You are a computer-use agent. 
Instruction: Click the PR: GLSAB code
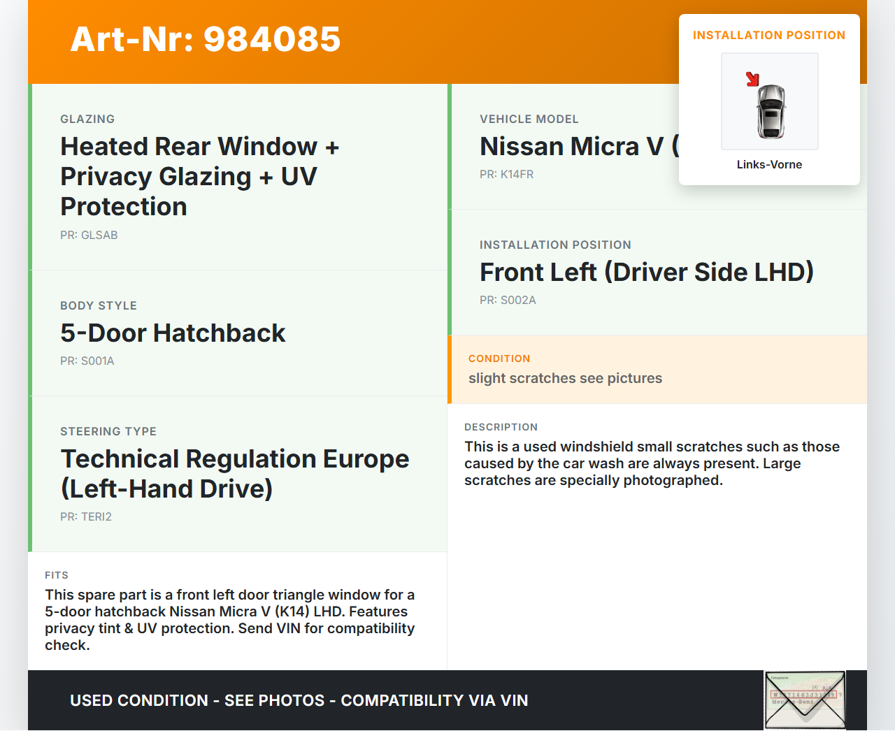point(89,235)
